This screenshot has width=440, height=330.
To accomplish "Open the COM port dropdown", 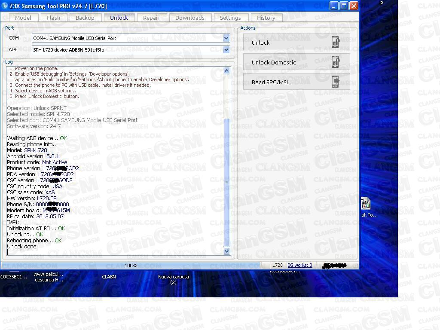I will pyautogui.click(x=226, y=38).
